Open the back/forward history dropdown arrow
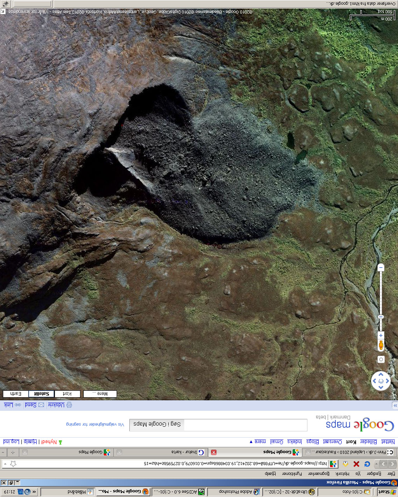The image size is (398, 497). pyautogui.click(x=376, y=464)
